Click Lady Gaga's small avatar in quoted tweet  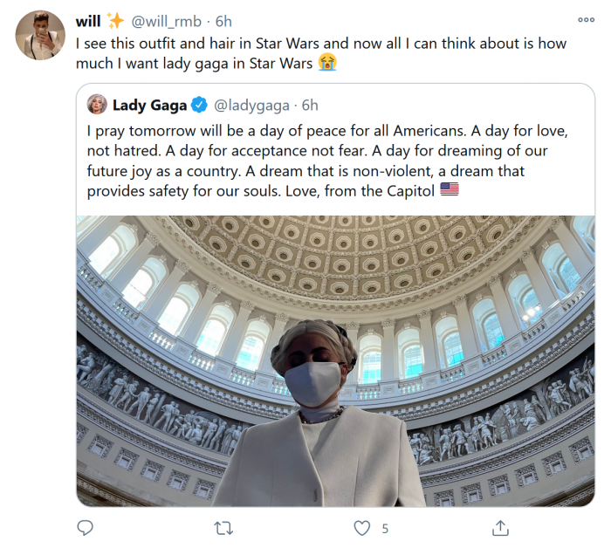96,106
